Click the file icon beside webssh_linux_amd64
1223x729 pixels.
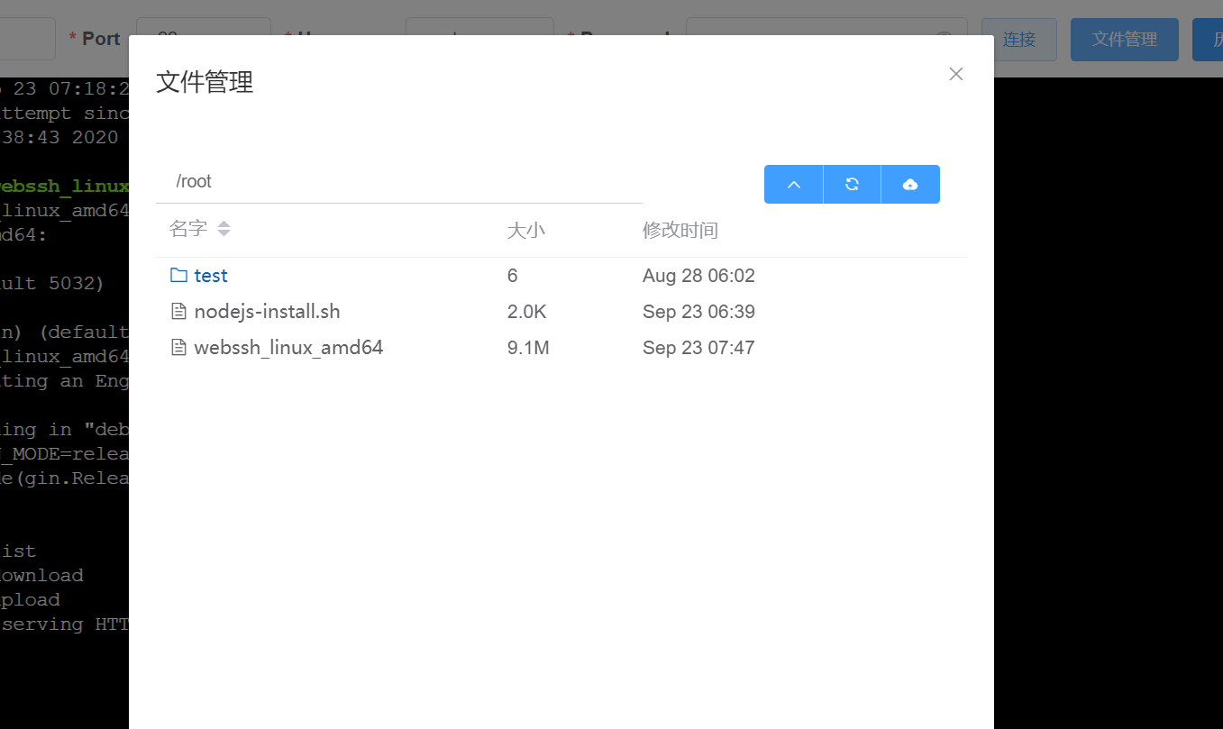click(178, 347)
